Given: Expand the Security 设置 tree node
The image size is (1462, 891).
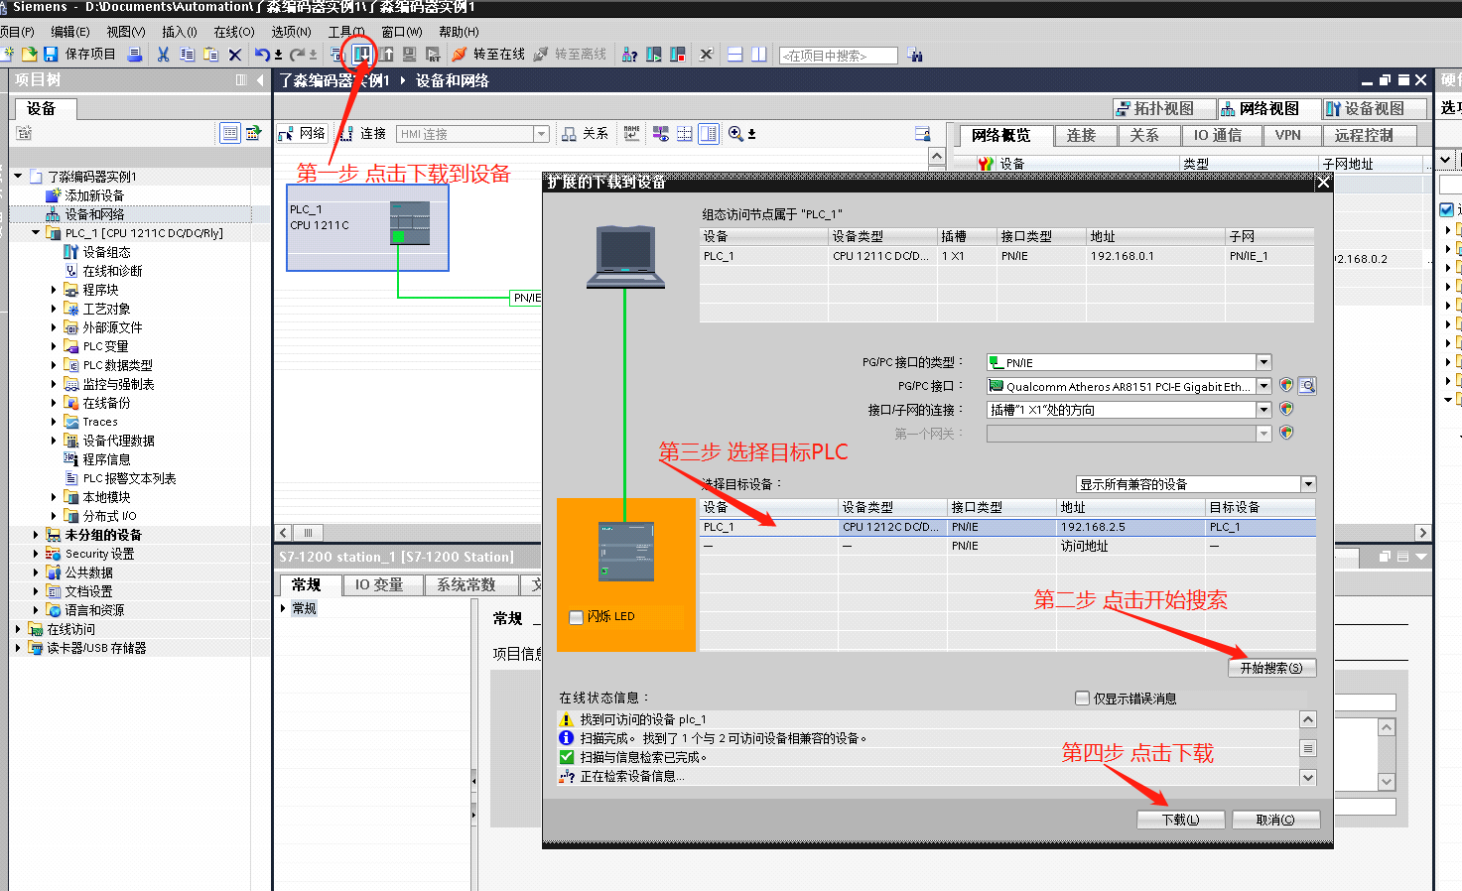Looking at the screenshot, I should tap(36, 554).
